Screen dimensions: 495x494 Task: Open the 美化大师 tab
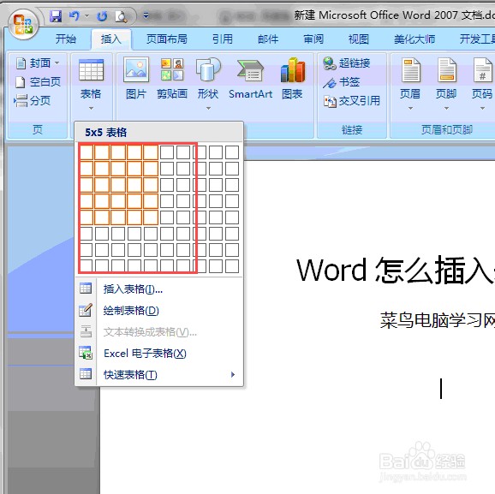tap(414, 39)
